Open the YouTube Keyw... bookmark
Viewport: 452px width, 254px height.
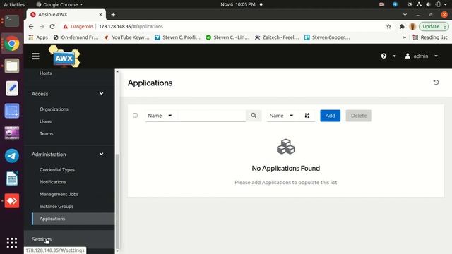[x=127, y=37]
